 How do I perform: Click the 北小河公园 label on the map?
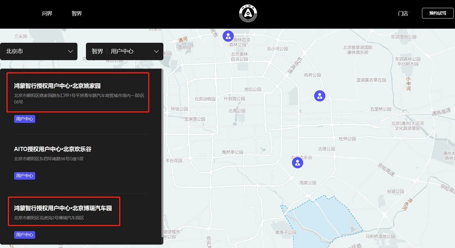(x=277, y=49)
